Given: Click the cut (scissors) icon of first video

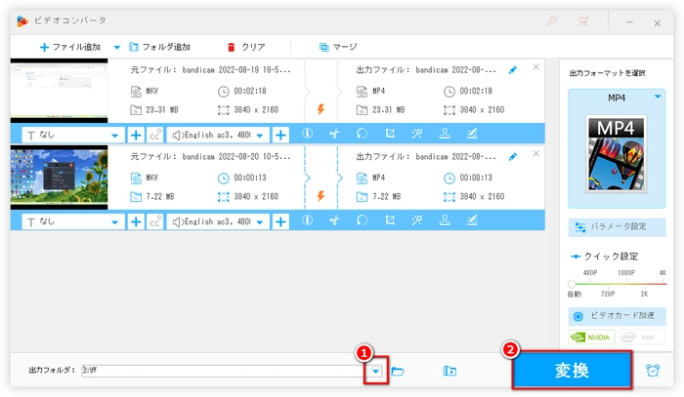Looking at the screenshot, I should (x=333, y=135).
